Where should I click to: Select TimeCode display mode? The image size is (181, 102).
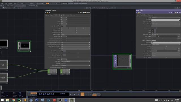click(34, 93)
